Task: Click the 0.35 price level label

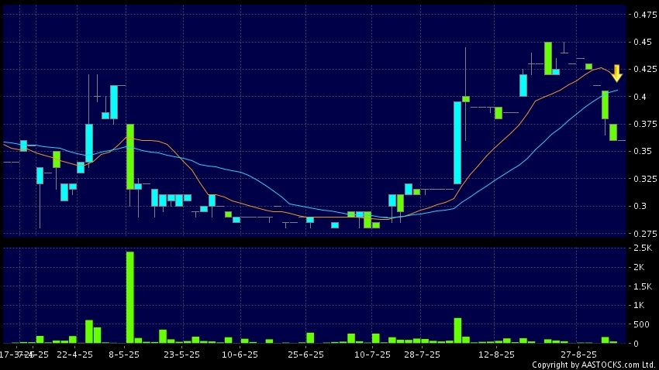Action: point(643,151)
